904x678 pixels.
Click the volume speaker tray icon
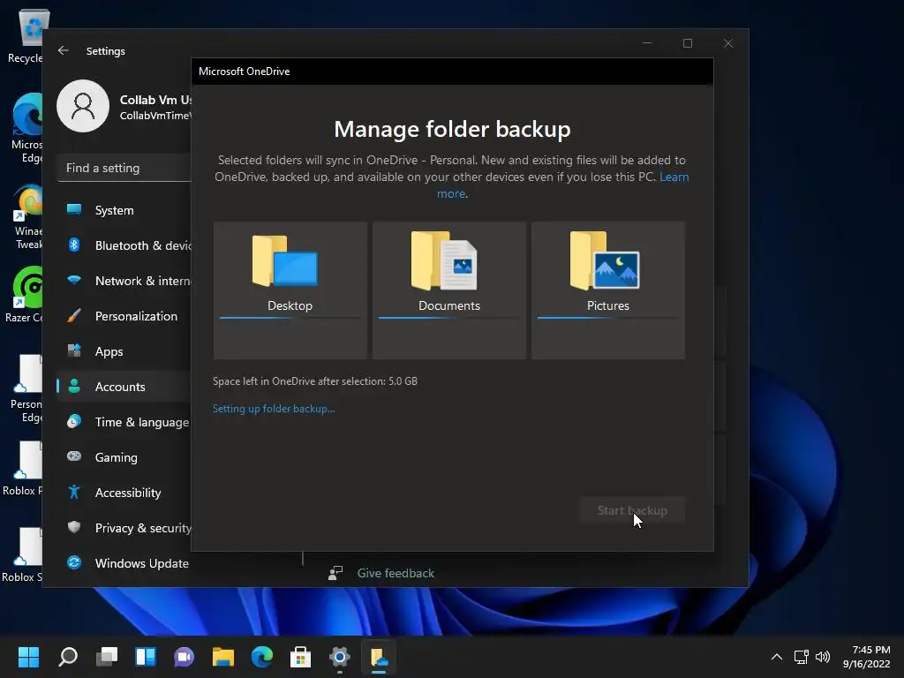click(x=823, y=657)
